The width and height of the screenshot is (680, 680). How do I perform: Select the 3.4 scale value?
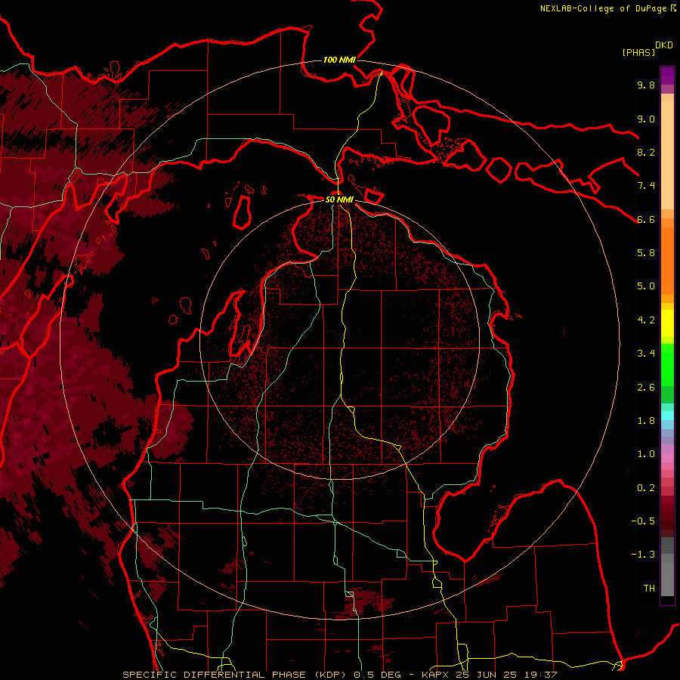pos(646,354)
